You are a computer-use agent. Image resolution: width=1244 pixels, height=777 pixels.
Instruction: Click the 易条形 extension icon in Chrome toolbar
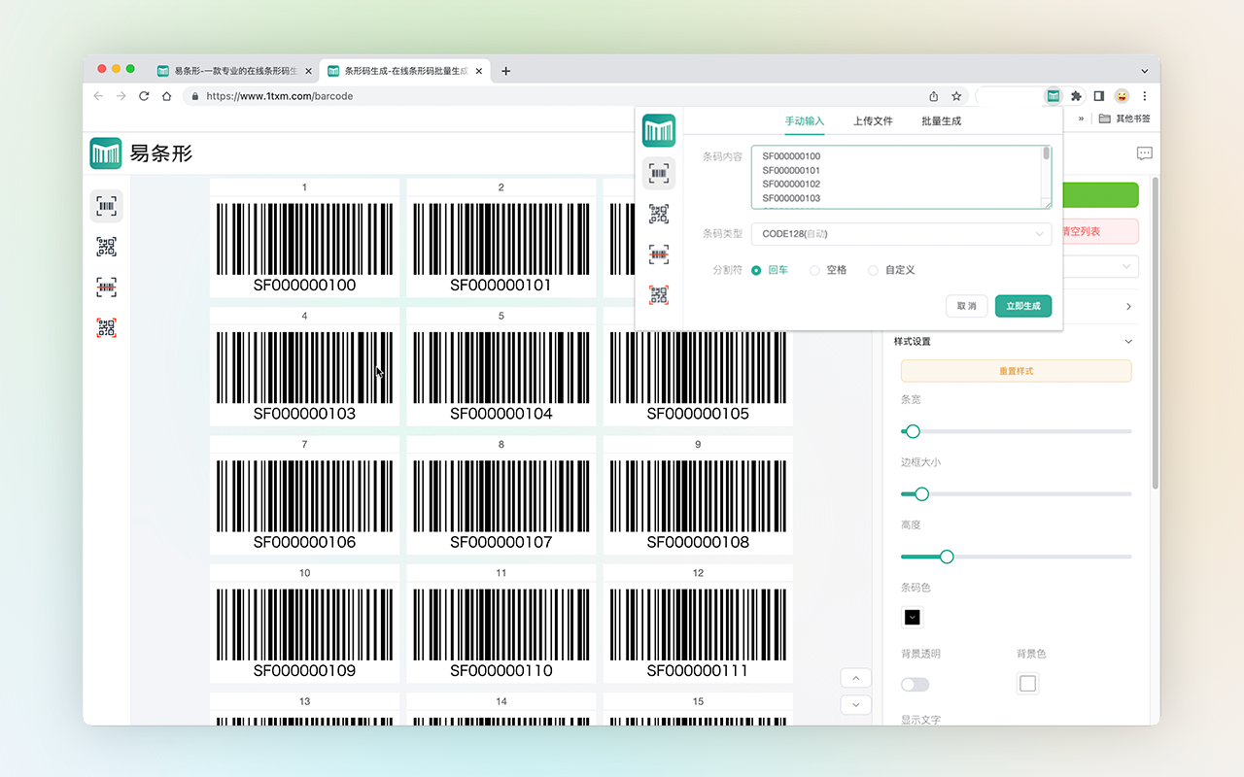tap(1054, 96)
